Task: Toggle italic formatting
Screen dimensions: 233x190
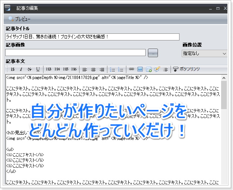Action: coord(21,69)
